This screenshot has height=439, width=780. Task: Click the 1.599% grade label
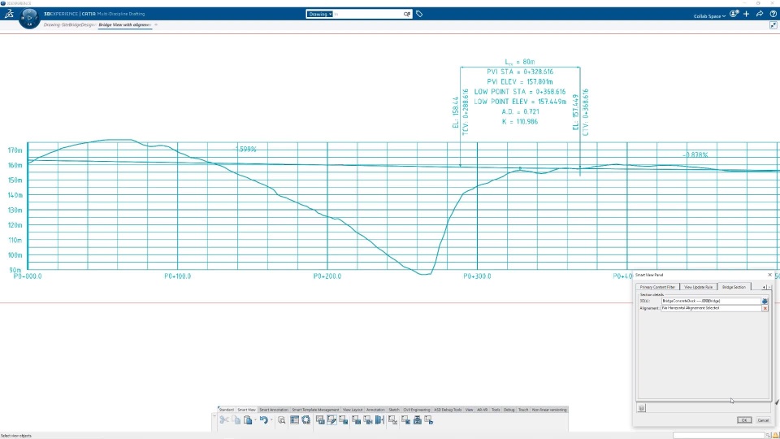[245, 149]
